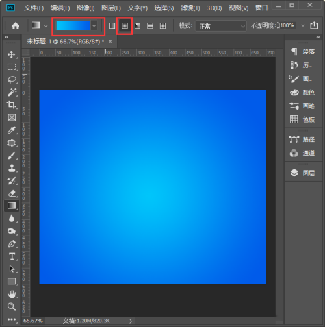Screen dimensions: 325x327
Task: Expand the blend mode dropdown showing 正常
Action: point(221,26)
